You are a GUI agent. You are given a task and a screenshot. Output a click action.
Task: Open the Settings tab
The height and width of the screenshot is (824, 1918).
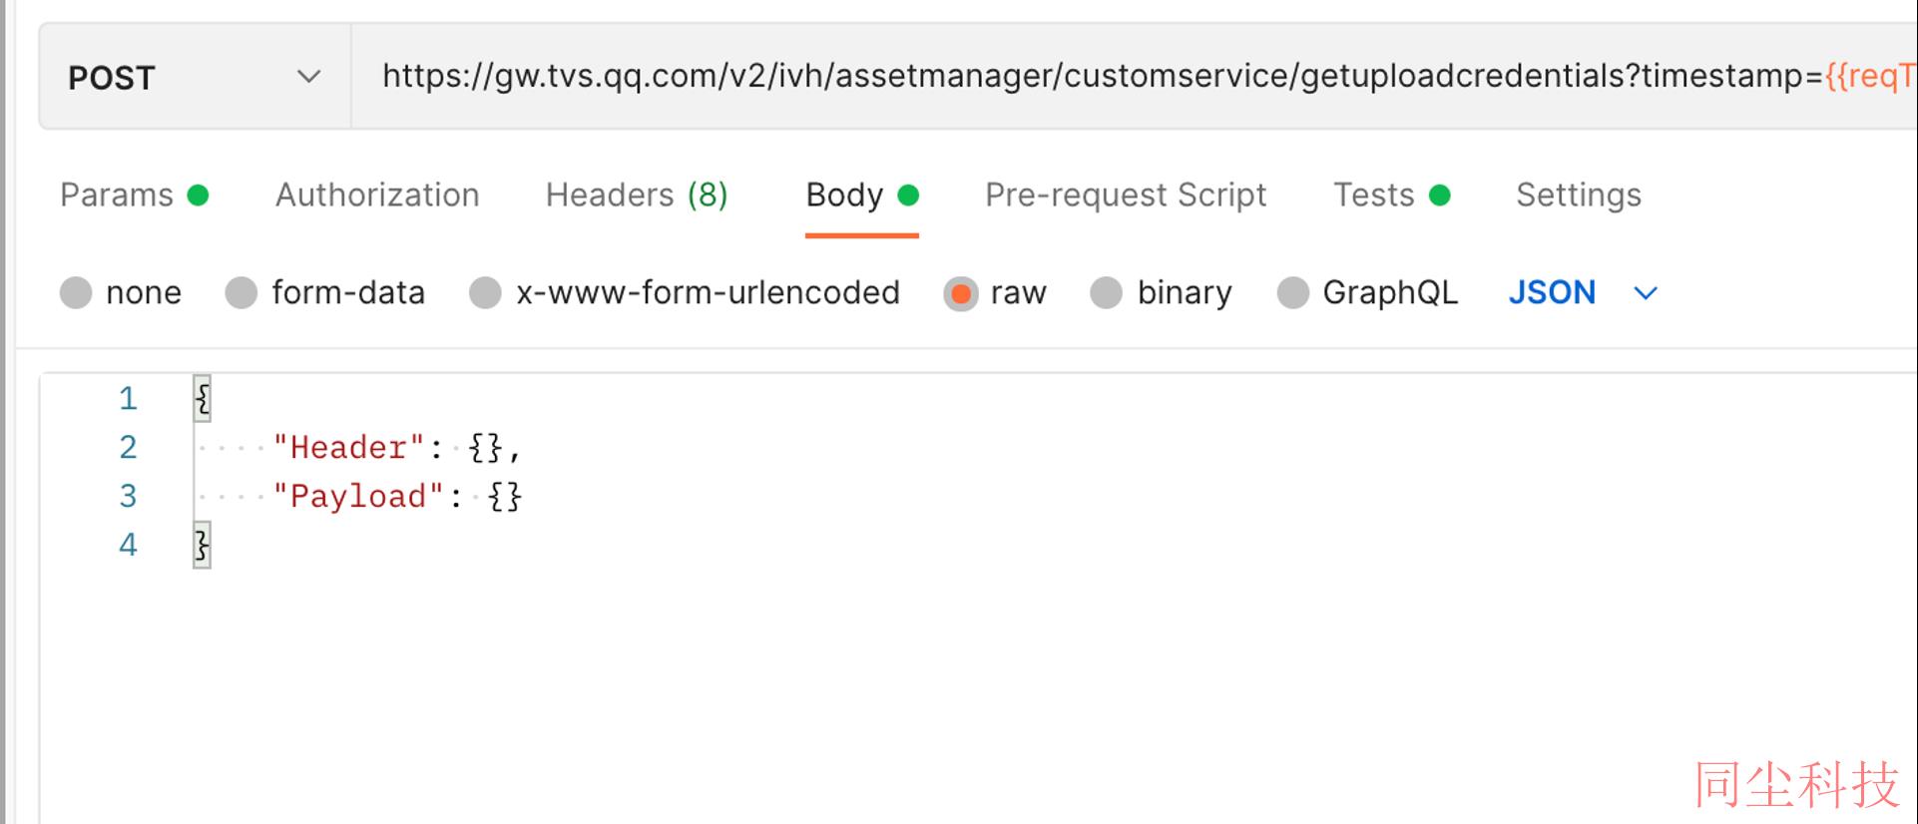click(1579, 195)
